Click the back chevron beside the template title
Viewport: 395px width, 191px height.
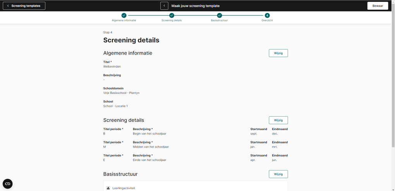[164, 6]
